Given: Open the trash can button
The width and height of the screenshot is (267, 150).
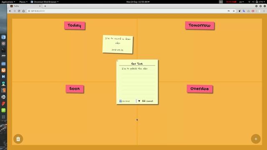Looking at the screenshot, I should (18, 139).
